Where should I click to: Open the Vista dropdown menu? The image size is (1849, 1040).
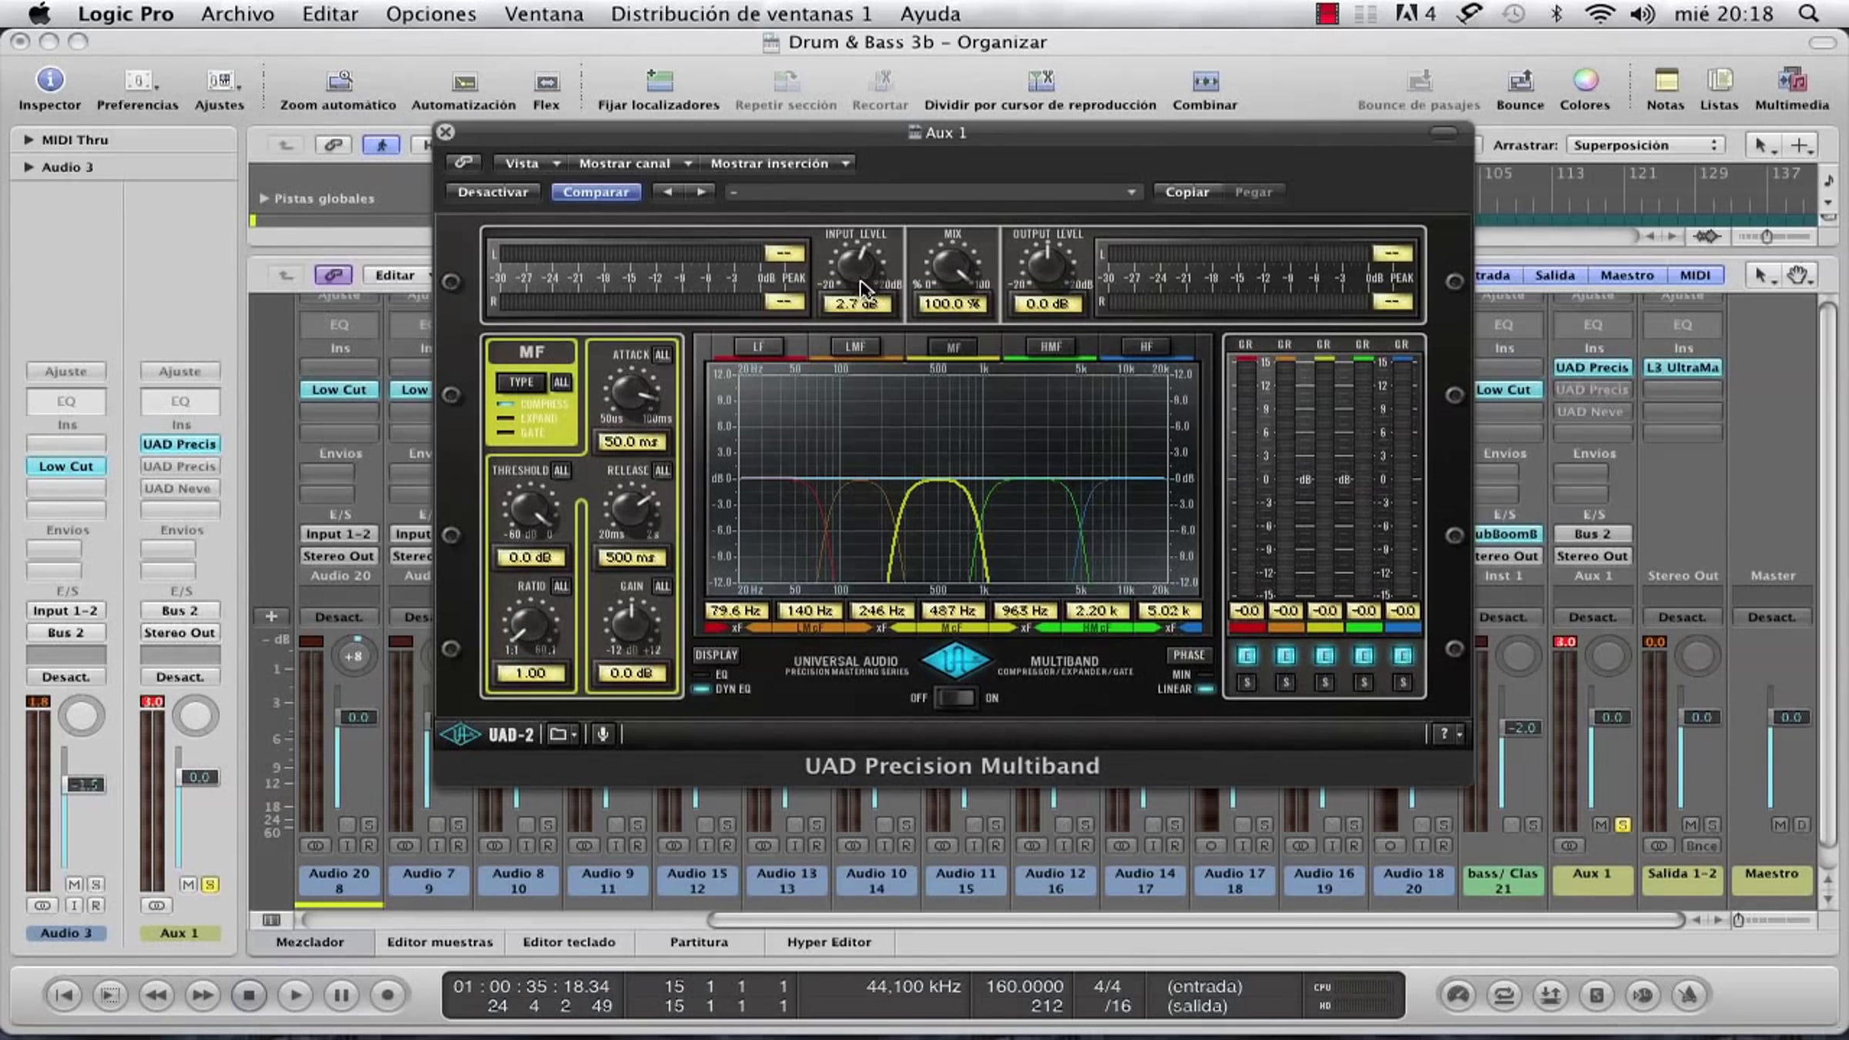pos(532,163)
